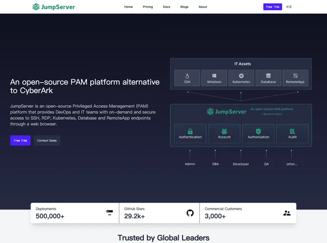Viewport: 327px width, 243px height.
Task: Click the JumpServer logo in header
Action: pyautogui.click(x=54, y=7)
